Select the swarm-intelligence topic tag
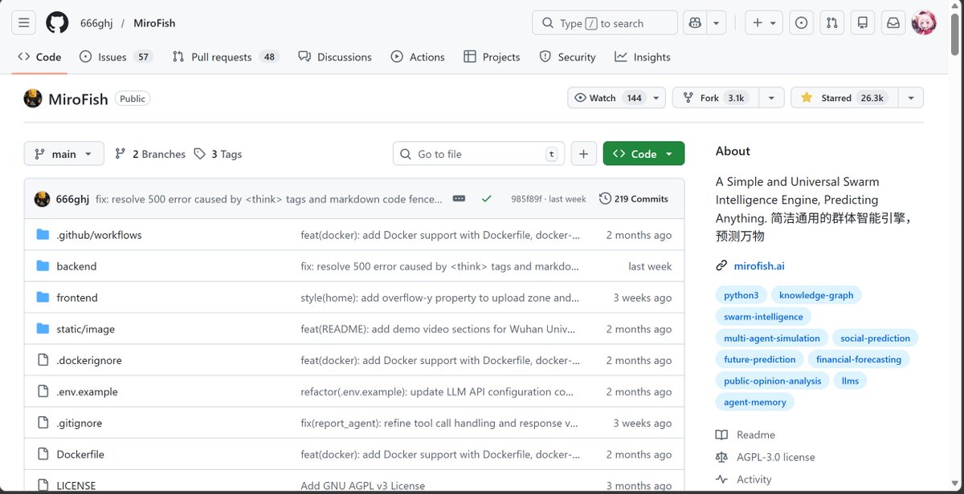964x494 pixels. 763,317
